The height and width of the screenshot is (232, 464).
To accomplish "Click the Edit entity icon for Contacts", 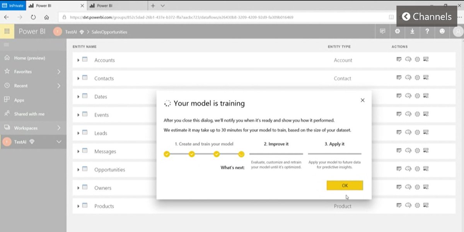I will pyautogui.click(x=399, y=78).
